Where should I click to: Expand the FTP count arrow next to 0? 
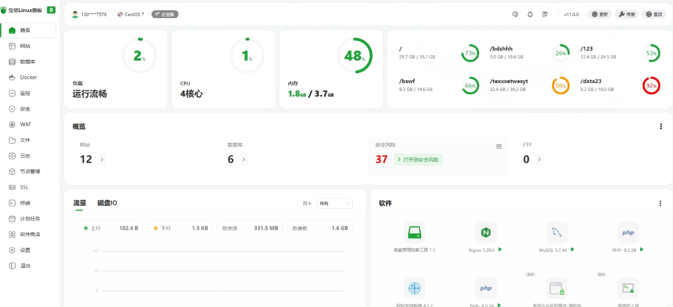tap(539, 159)
